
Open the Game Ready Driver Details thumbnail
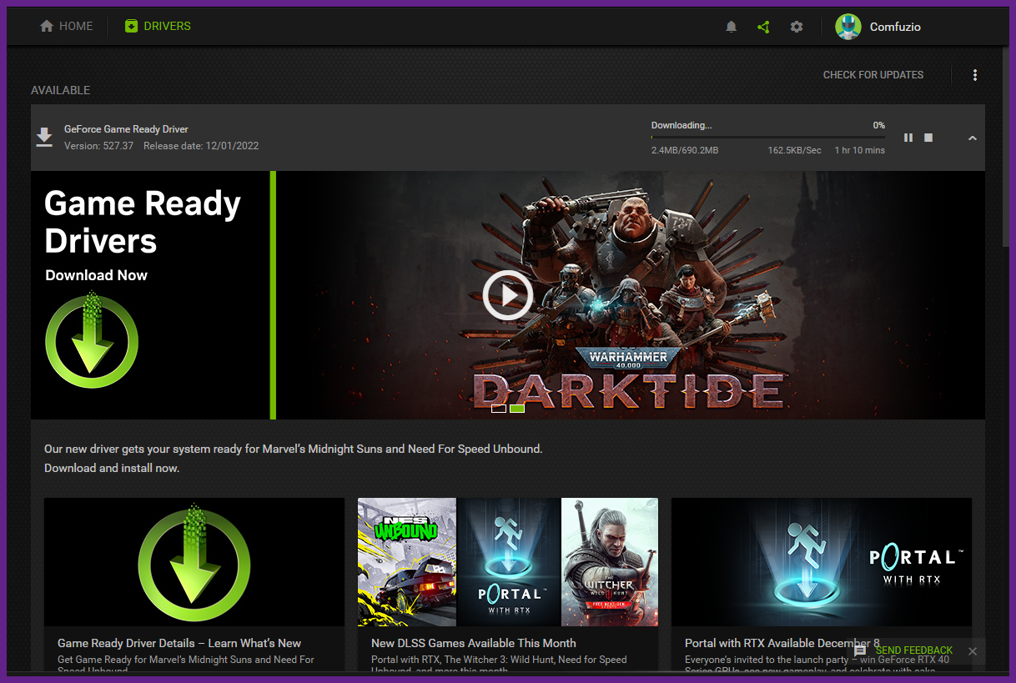point(194,562)
